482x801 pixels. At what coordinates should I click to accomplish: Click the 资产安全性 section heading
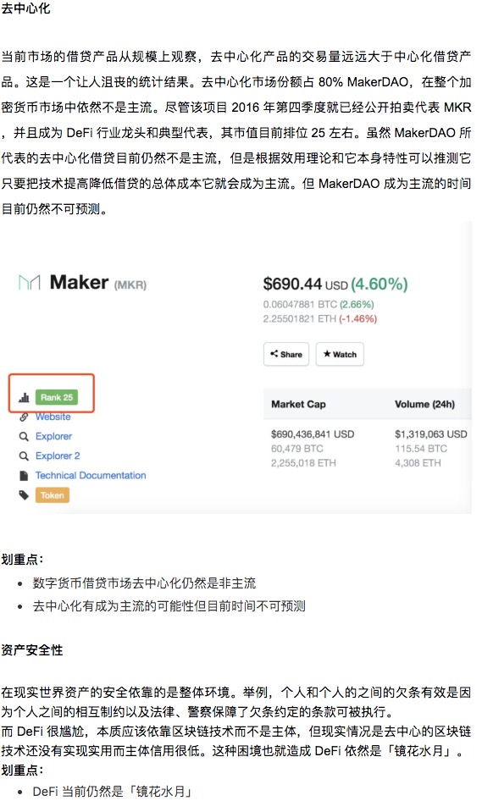[x=31, y=649]
